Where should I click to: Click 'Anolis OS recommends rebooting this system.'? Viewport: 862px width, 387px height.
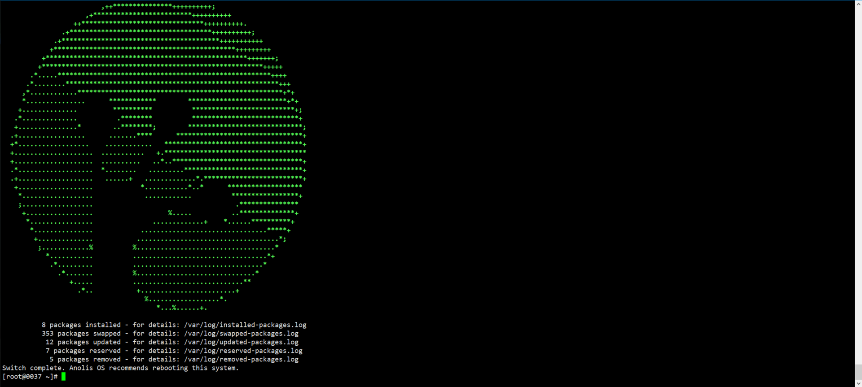point(154,368)
